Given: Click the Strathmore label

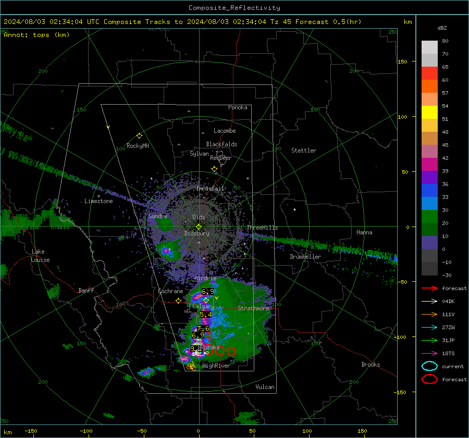Looking at the screenshot, I should coord(253,308).
